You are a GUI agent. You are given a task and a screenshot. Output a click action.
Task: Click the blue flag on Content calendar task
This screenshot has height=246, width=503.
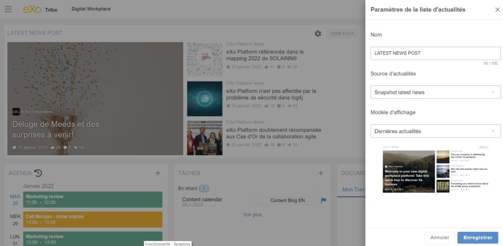323,200
